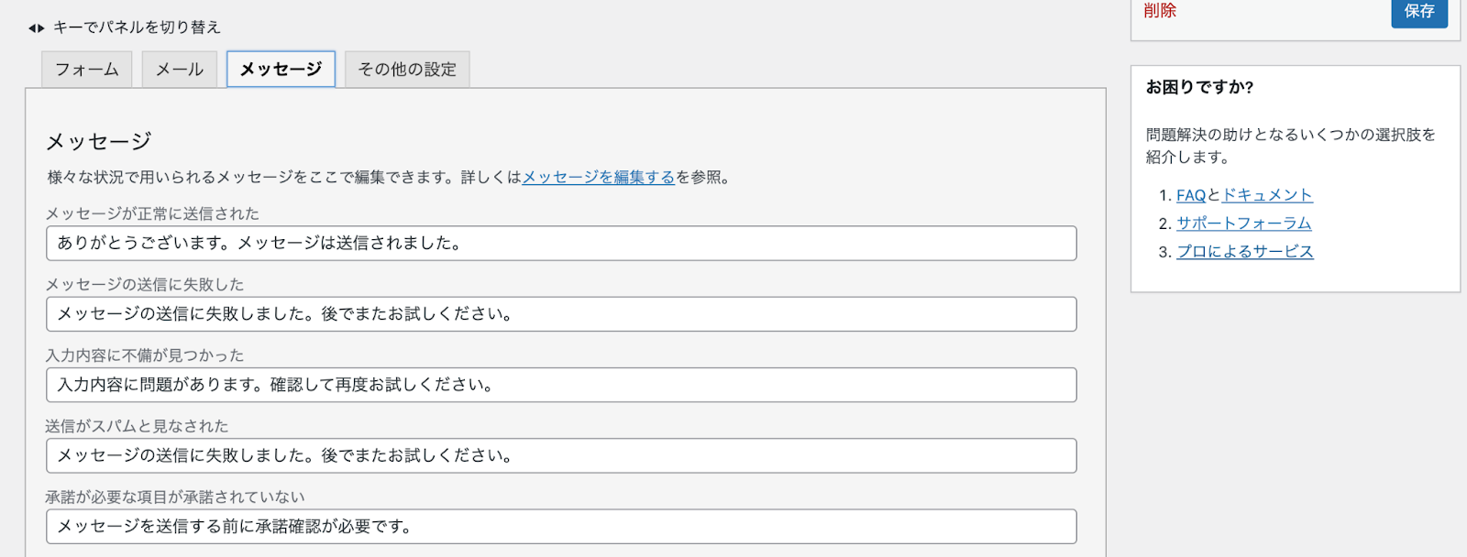Click the red 削除 link
The height and width of the screenshot is (557, 1467).
click(1160, 11)
